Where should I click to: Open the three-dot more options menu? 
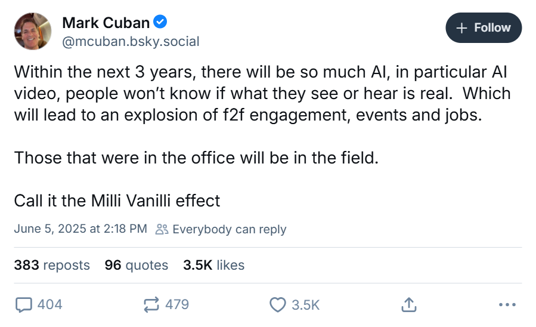point(506,305)
